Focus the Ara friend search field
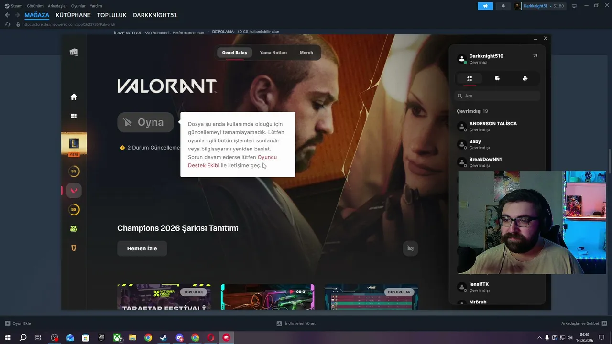The image size is (612, 344). click(497, 96)
